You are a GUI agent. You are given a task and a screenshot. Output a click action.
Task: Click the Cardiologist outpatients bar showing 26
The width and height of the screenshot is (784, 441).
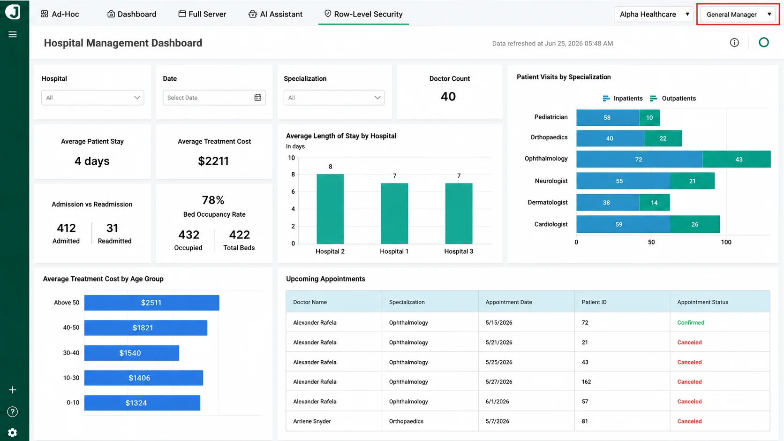click(695, 224)
